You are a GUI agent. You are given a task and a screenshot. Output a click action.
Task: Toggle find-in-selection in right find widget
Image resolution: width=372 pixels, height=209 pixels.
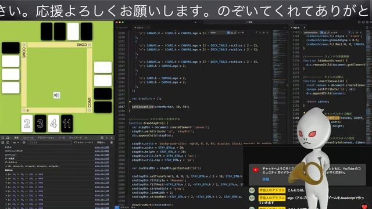tap(357, 33)
